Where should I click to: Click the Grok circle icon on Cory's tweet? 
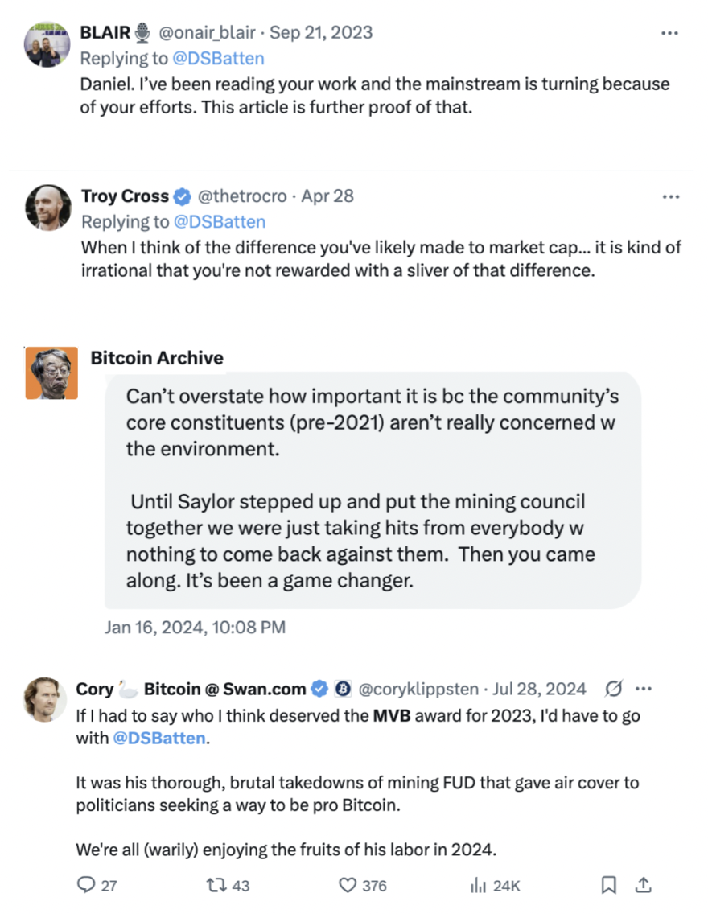click(614, 689)
